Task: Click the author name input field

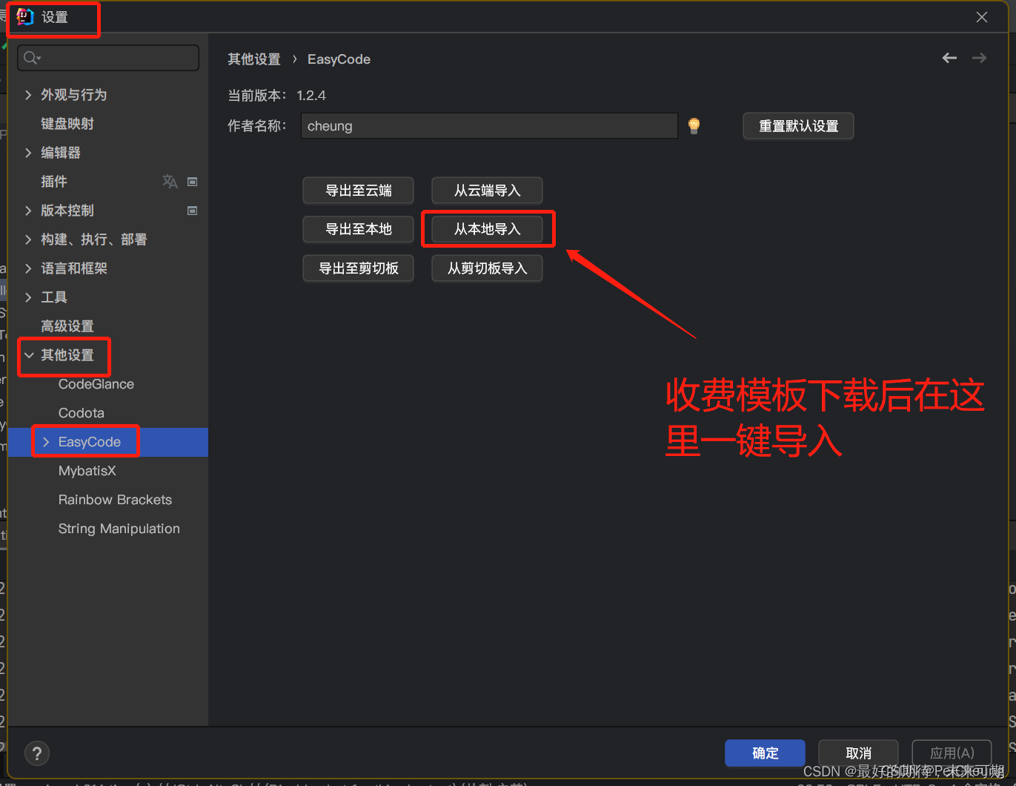Action: 488,125
